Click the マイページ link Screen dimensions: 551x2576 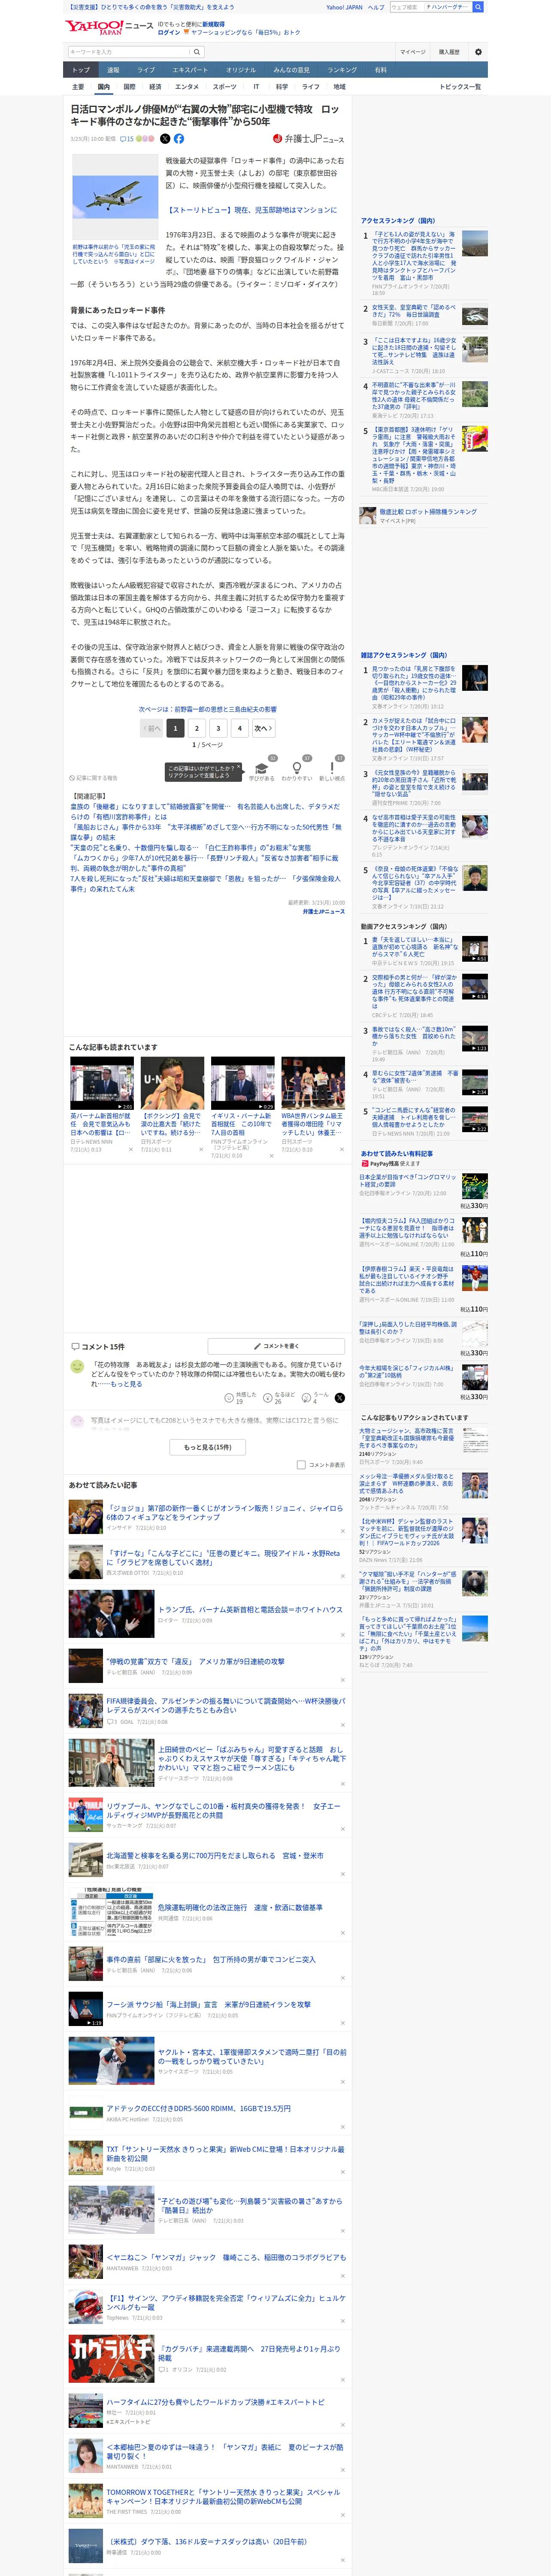coord(412,52)
